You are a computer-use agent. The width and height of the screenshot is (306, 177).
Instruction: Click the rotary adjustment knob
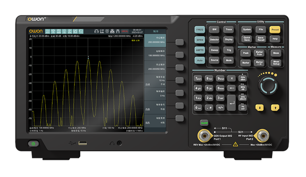coord(269,86)
